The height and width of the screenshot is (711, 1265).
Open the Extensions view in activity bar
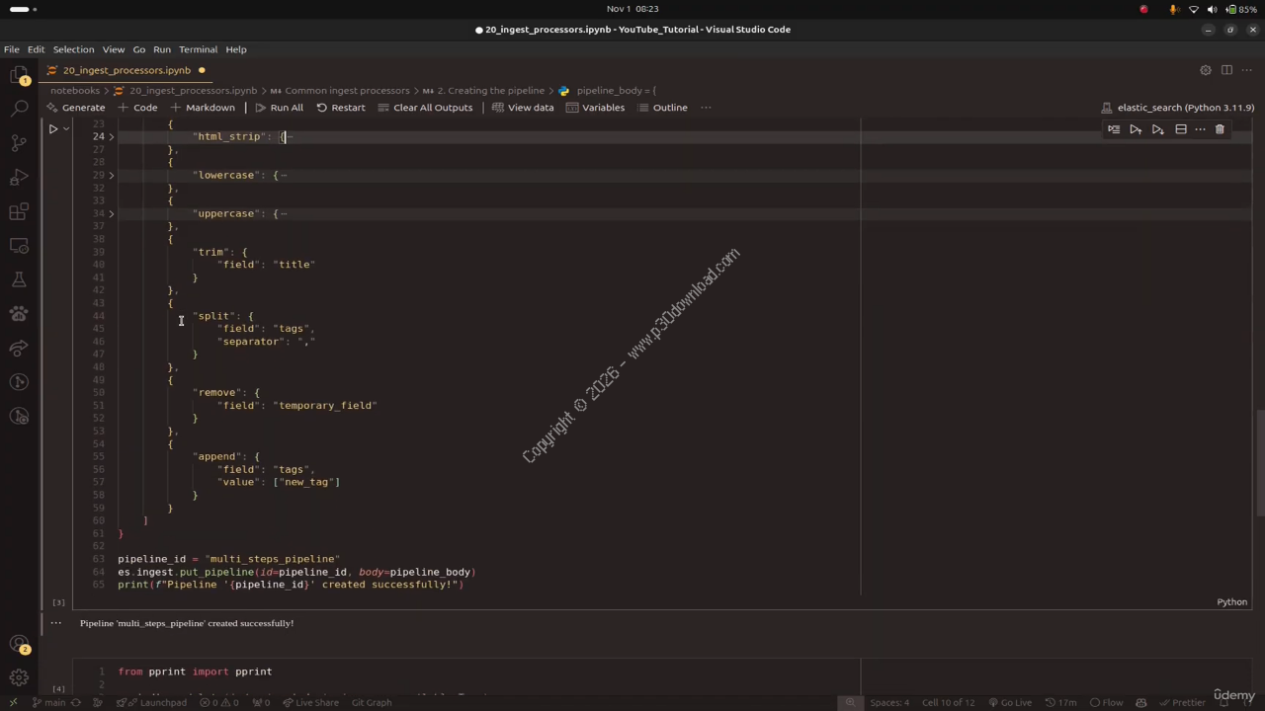coord(19,211)
